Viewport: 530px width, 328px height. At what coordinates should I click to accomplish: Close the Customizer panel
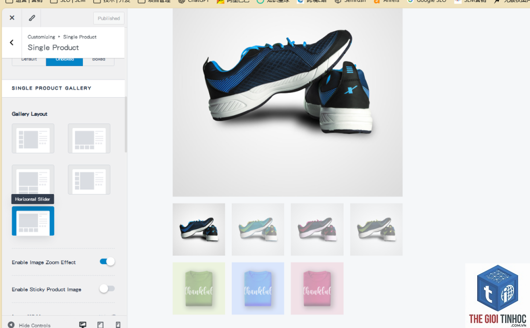[12, 18]
